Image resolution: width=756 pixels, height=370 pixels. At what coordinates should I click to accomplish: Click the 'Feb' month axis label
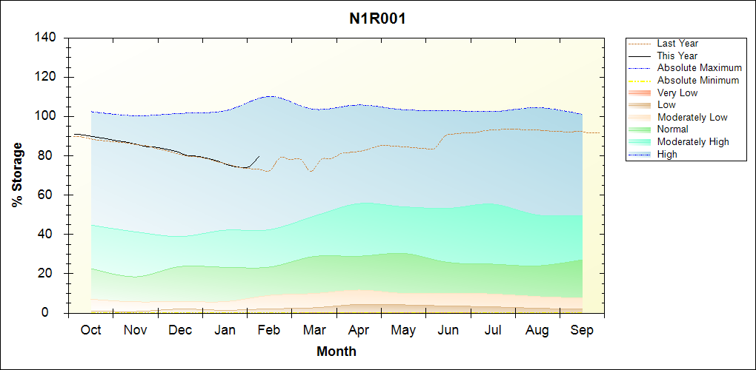click(x=269, y=330)
